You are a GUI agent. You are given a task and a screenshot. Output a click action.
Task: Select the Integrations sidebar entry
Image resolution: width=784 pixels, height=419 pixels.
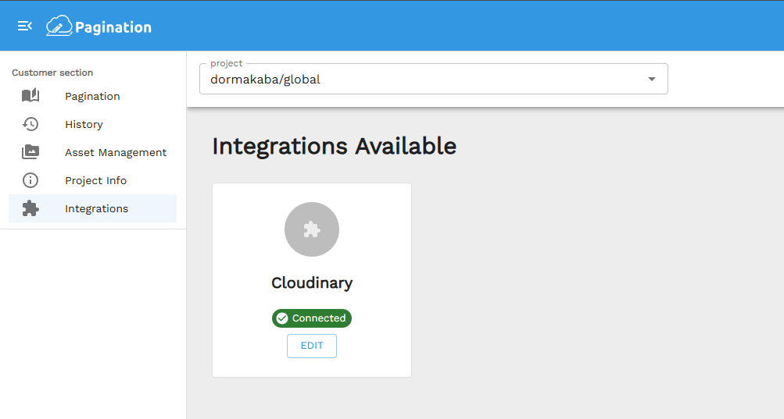point(96,208)
